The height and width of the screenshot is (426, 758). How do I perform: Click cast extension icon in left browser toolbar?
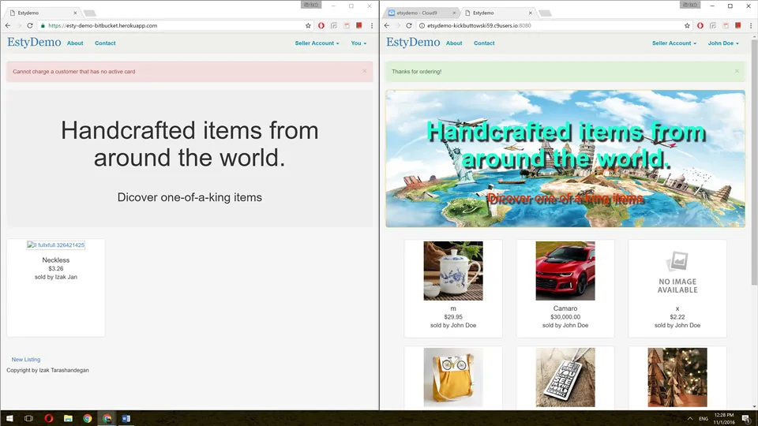click(334, 25)
